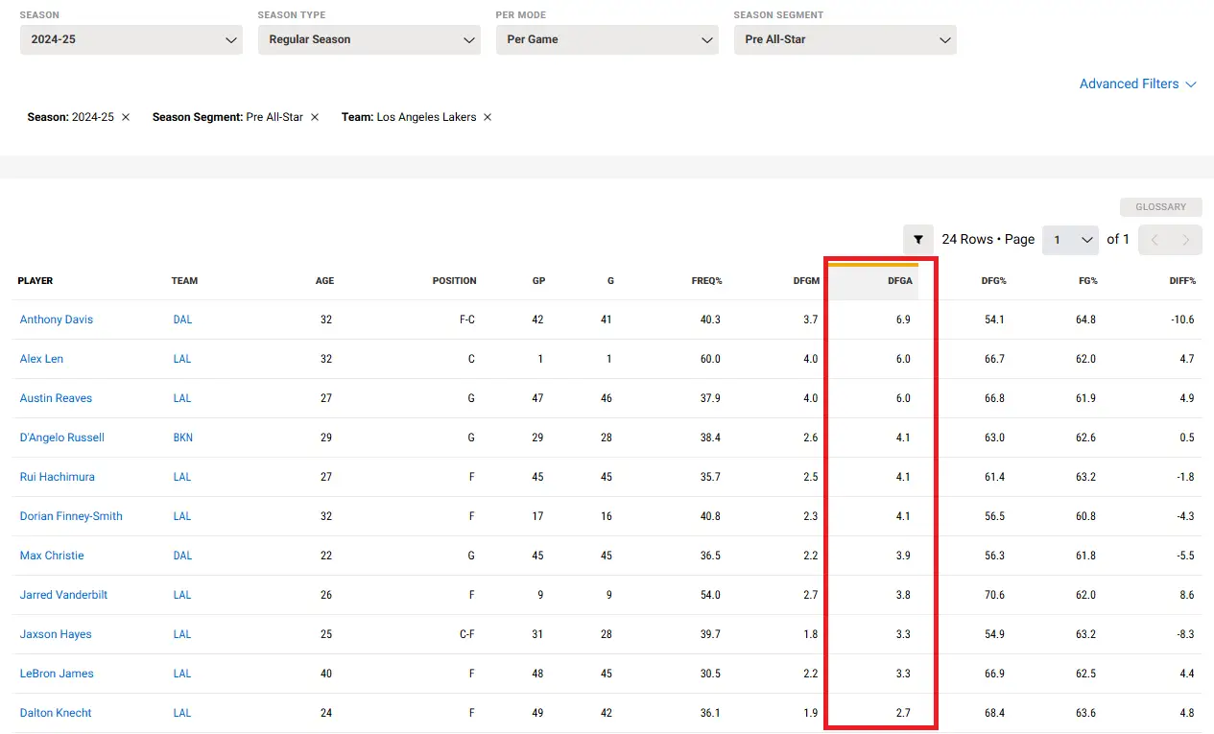
Task: Sort table by DIFF% column
Action: pos(1180,281)
